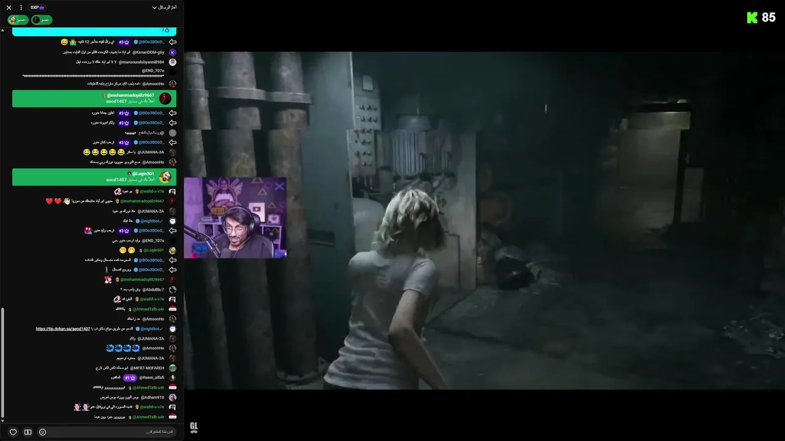Screen dimensions: 785x441
Task: Click the #1 crown badge beside Reem_alfafi
Action: pyautogui.click(x=130, y=378)
